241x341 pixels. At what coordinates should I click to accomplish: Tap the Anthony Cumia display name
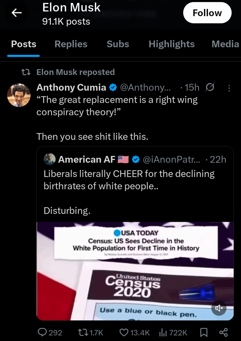click(x=71, y=87)
